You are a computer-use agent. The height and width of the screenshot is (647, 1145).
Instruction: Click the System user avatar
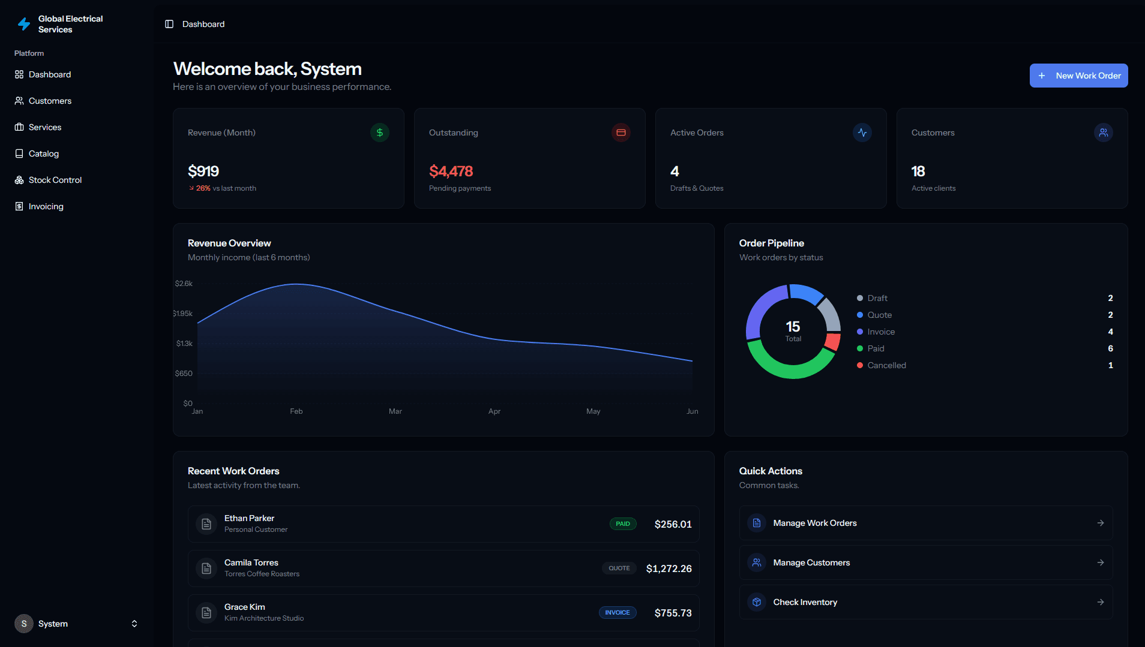click(24, 624)
